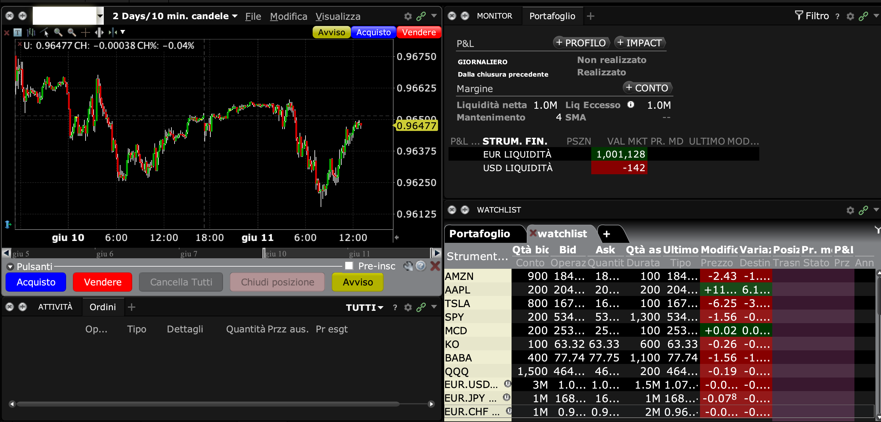Viewport: 881px width, 422px height.
Task: Click the zoom in magnifier on chart toolbar
Action: pos(58,32)
